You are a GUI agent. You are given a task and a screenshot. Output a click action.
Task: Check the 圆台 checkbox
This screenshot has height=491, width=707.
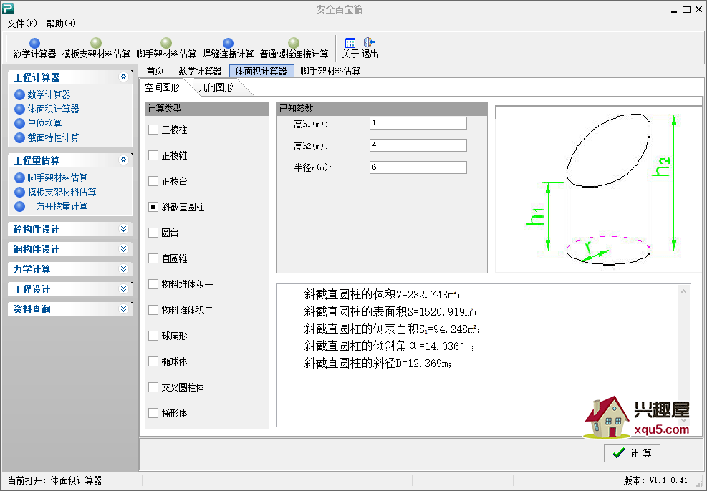[x=153, y=233]
